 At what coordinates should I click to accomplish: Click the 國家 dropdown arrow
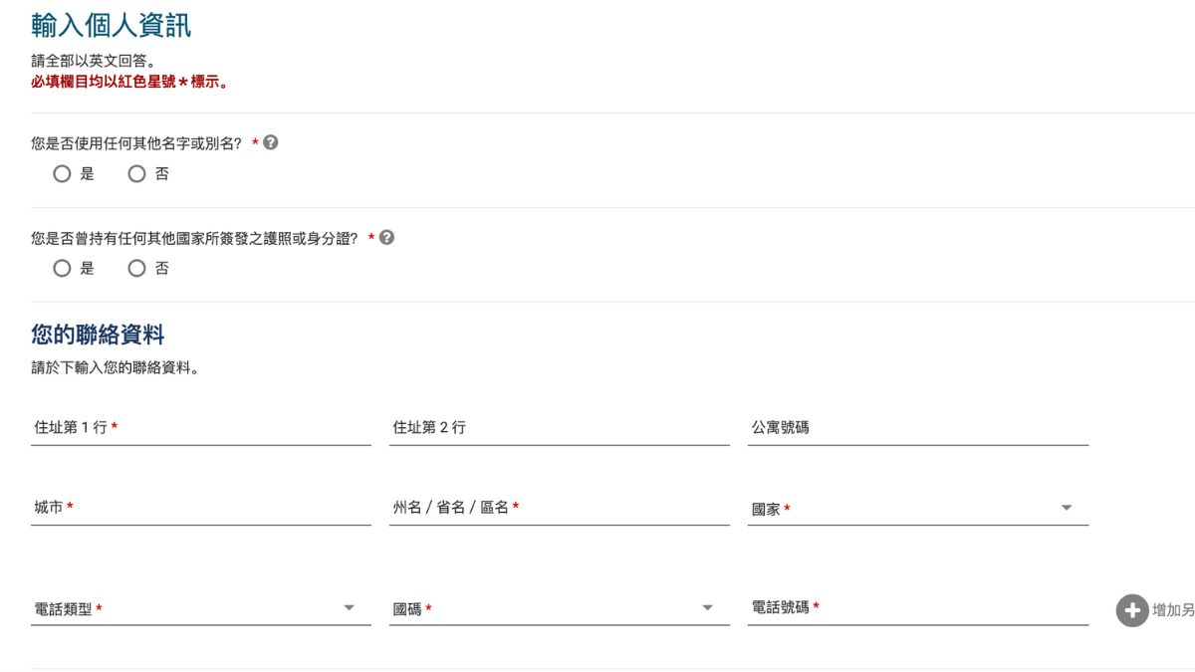[x=1067, y=508]
